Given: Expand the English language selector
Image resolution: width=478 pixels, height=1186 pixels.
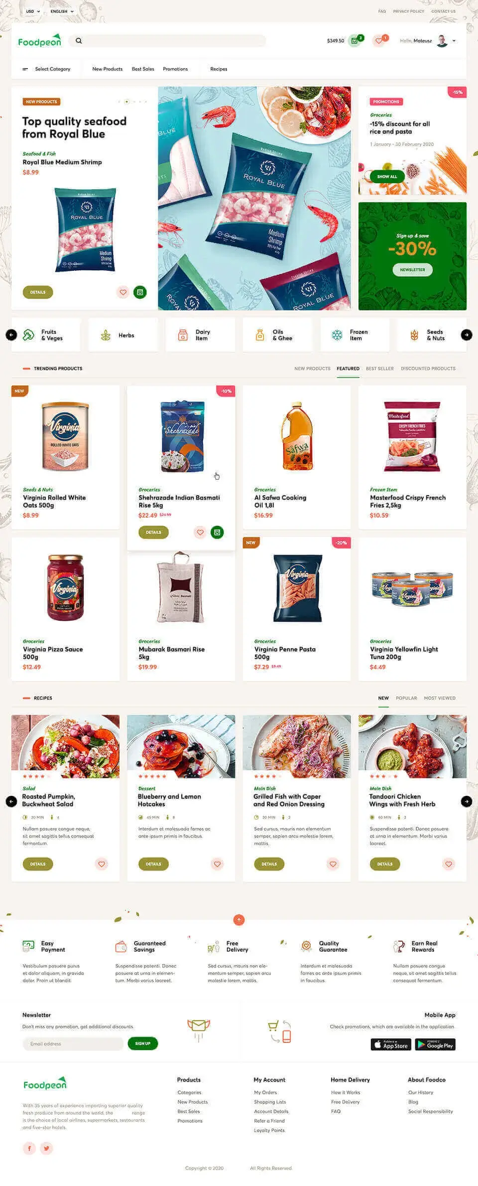Looking at the screenshot, I should tap(62, 11).
